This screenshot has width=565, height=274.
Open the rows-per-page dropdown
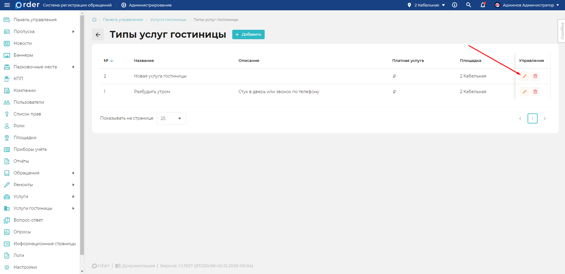[171, 118]
